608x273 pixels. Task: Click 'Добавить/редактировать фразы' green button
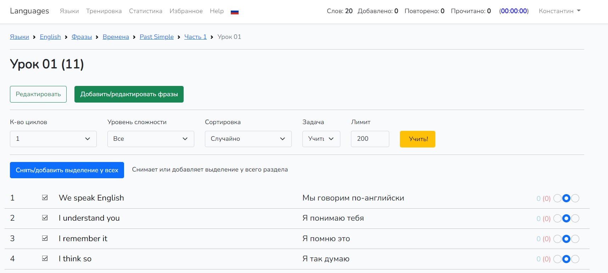coord(129,94)
